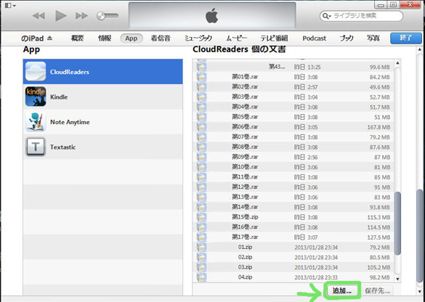This screenshot has height=302, width=425.
Task: Click the Apple logo status display
Action: [x=212, y=15]
